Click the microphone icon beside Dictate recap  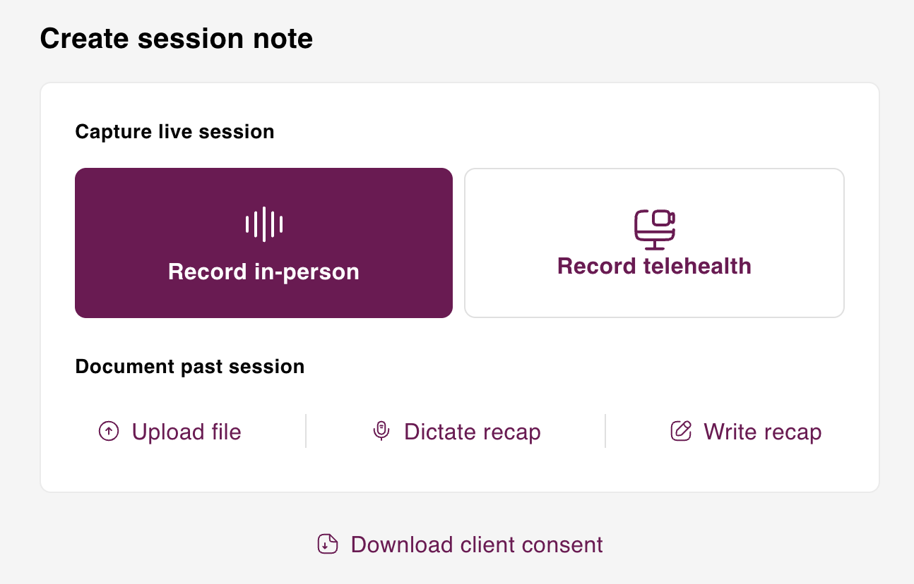coord(381,431)
